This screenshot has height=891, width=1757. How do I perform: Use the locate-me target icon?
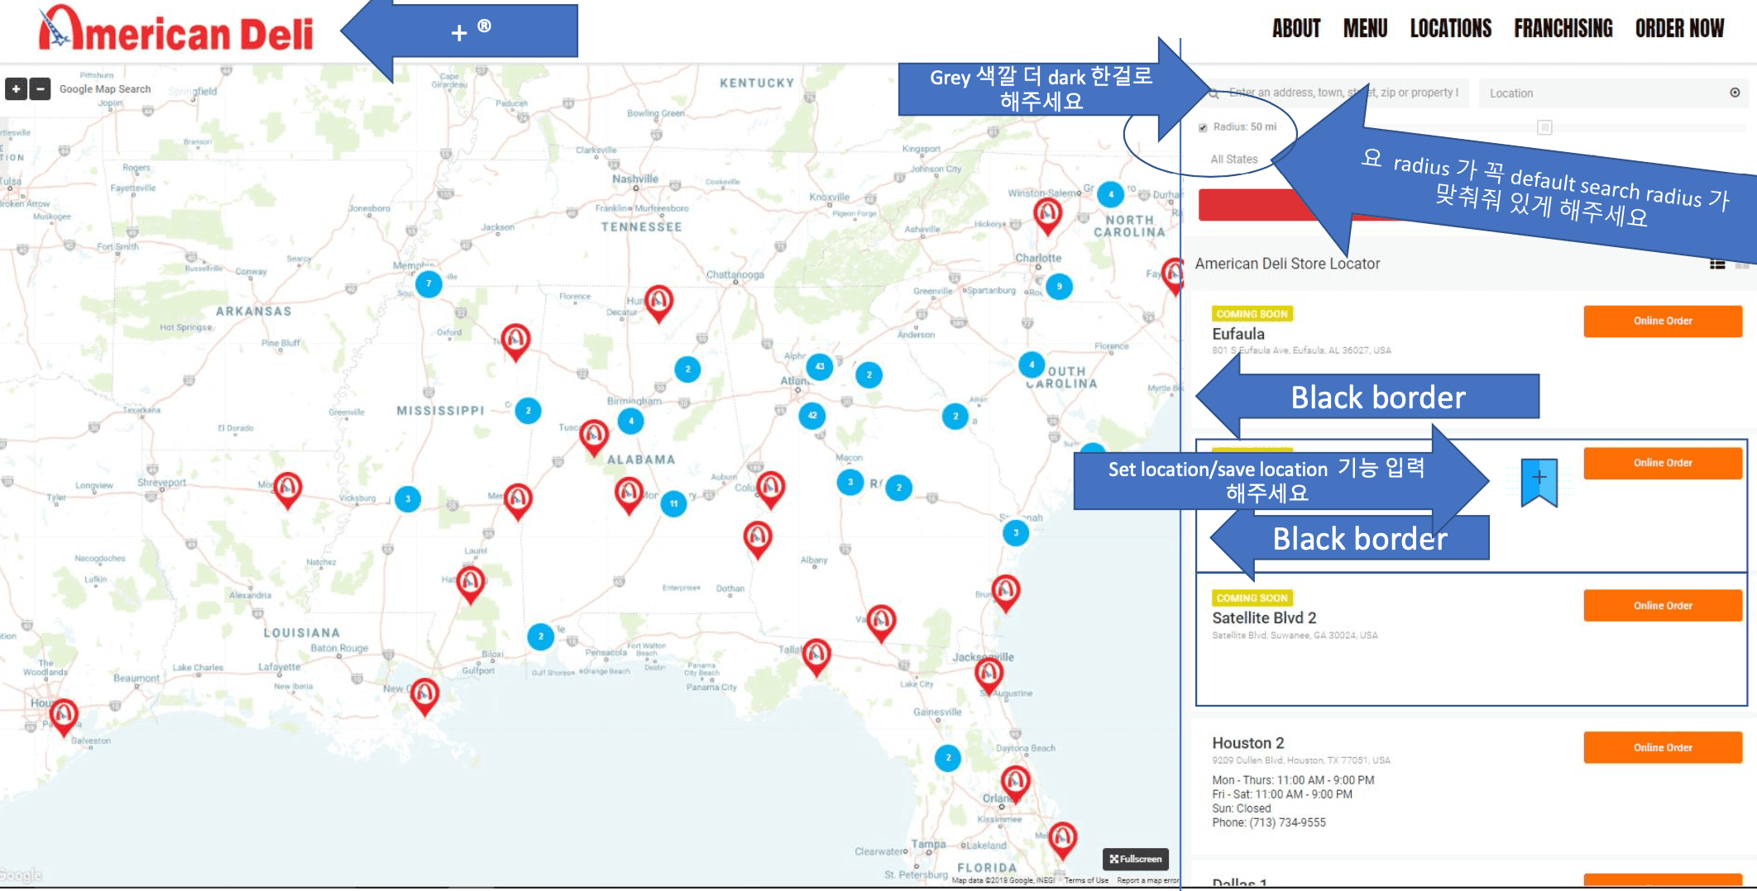[1735, 93]
